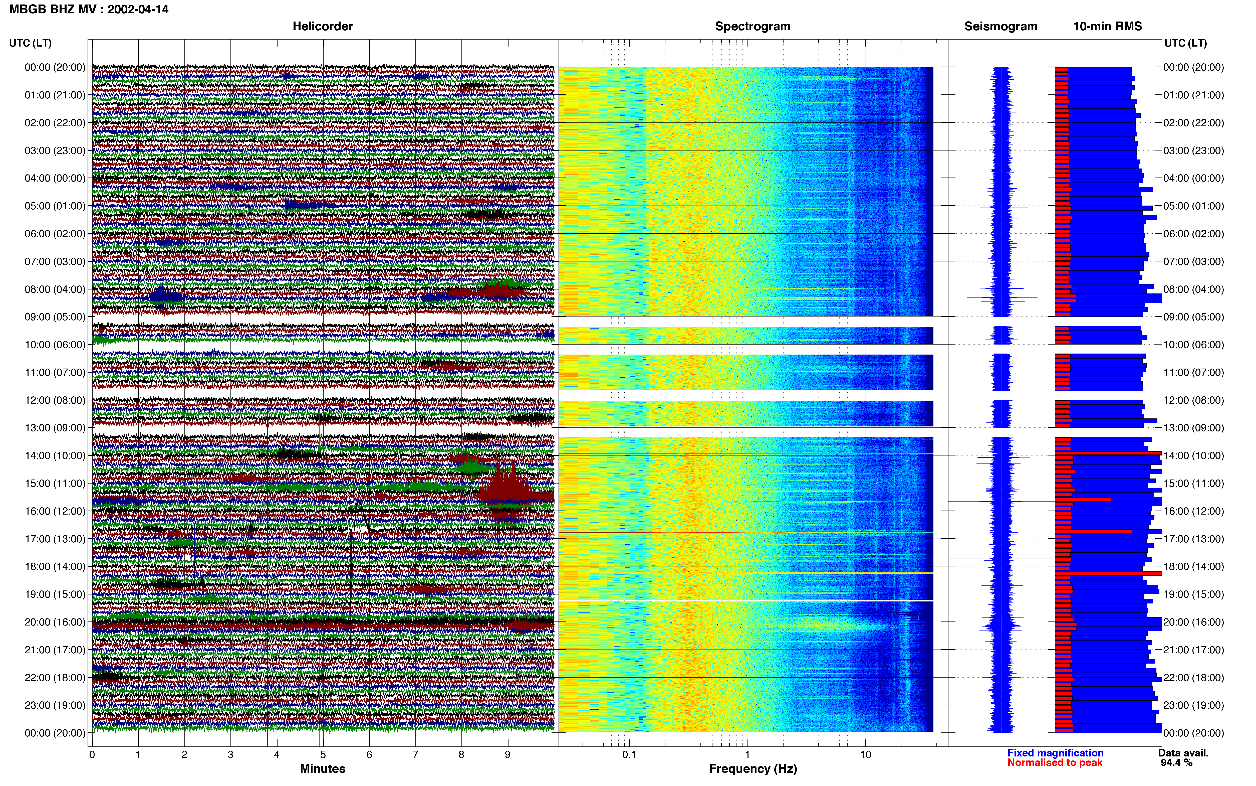
Task: Select tick label "10" on the Frequency axis
Action: coord(865,754)
